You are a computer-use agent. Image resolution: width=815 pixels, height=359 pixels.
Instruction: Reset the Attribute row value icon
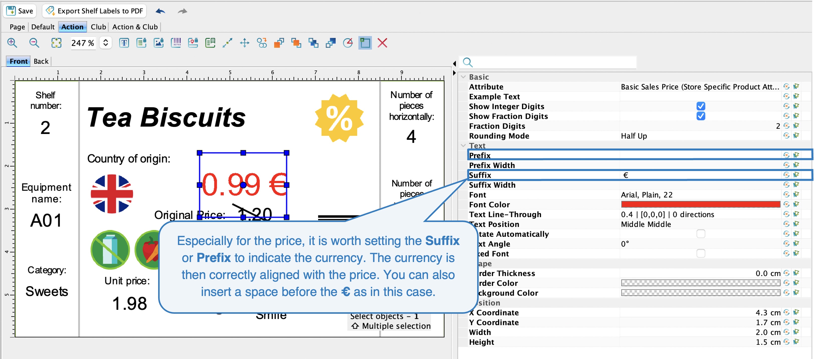pyautogui.click(x=786, y=86)
